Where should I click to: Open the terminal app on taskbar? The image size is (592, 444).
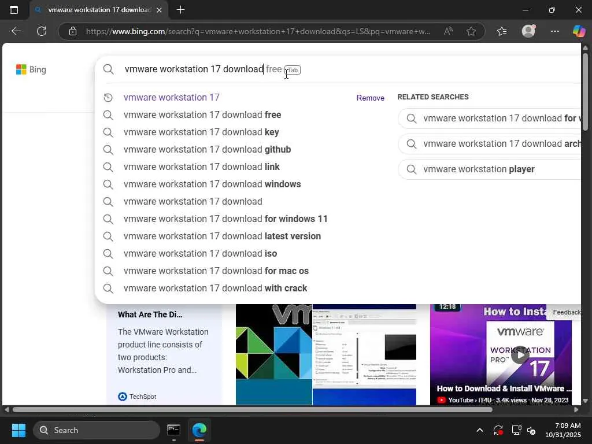coord(173,430)
